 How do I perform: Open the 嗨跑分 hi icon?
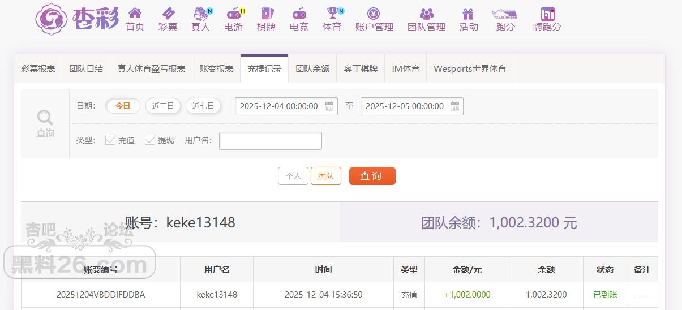(547, 14)
